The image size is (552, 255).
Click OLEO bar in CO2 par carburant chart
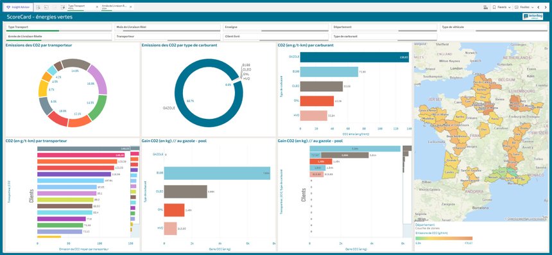(322, 87)
